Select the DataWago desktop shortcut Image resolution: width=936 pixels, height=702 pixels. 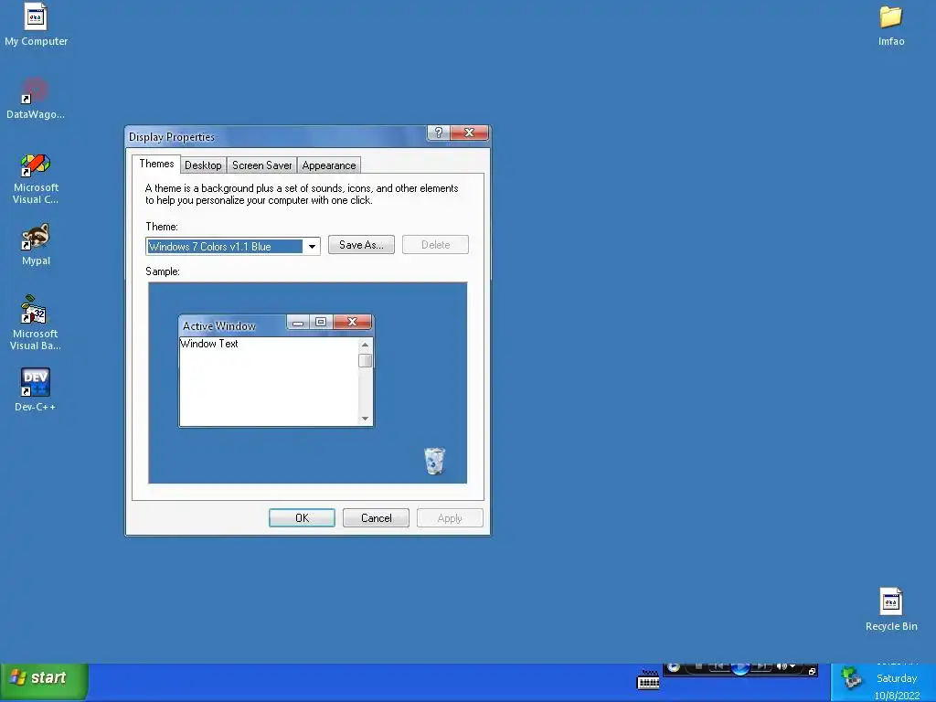pyautogui.click(x=36, y=99)
